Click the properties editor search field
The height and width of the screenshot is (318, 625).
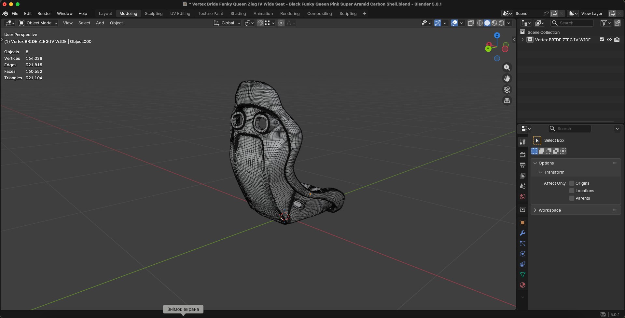coord(570,128)
